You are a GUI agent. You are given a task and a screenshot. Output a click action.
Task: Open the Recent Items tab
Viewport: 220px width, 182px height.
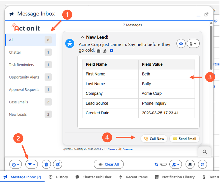coord(133,177)
